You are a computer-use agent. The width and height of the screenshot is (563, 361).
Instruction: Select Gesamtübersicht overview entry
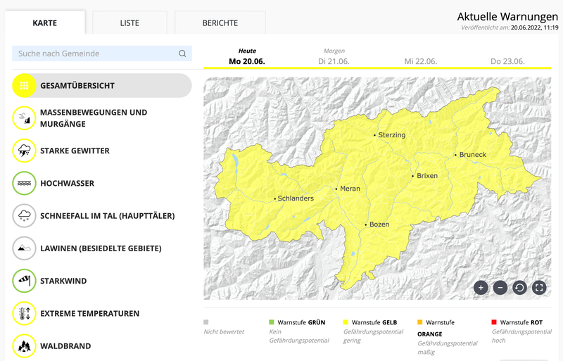click(101, 86)
